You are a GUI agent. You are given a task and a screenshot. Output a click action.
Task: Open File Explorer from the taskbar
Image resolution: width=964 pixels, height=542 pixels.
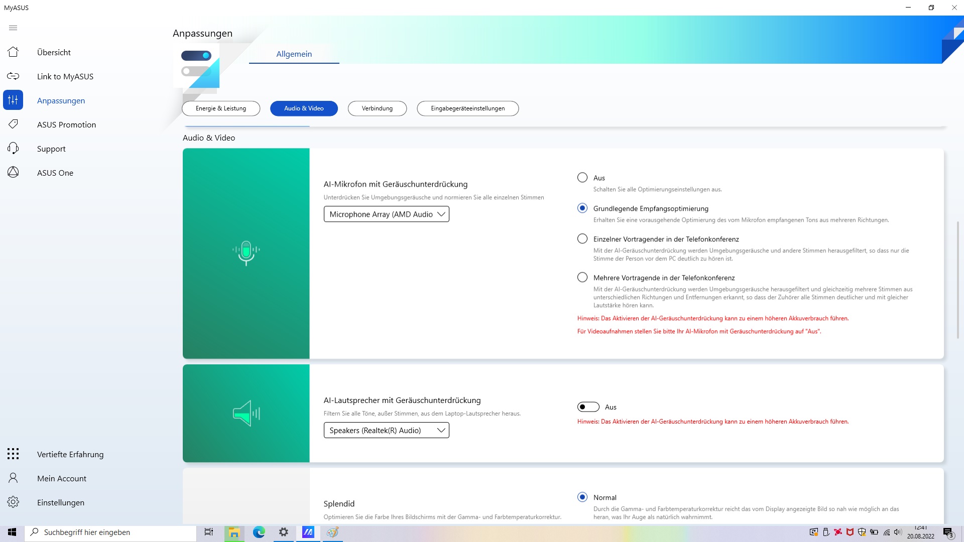coord(234,532)
